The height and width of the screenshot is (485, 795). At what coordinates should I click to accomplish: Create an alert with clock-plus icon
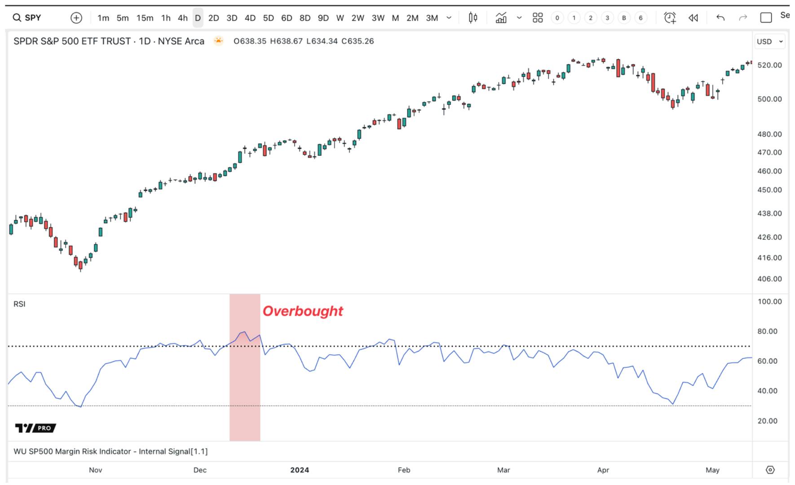(670, 18)
